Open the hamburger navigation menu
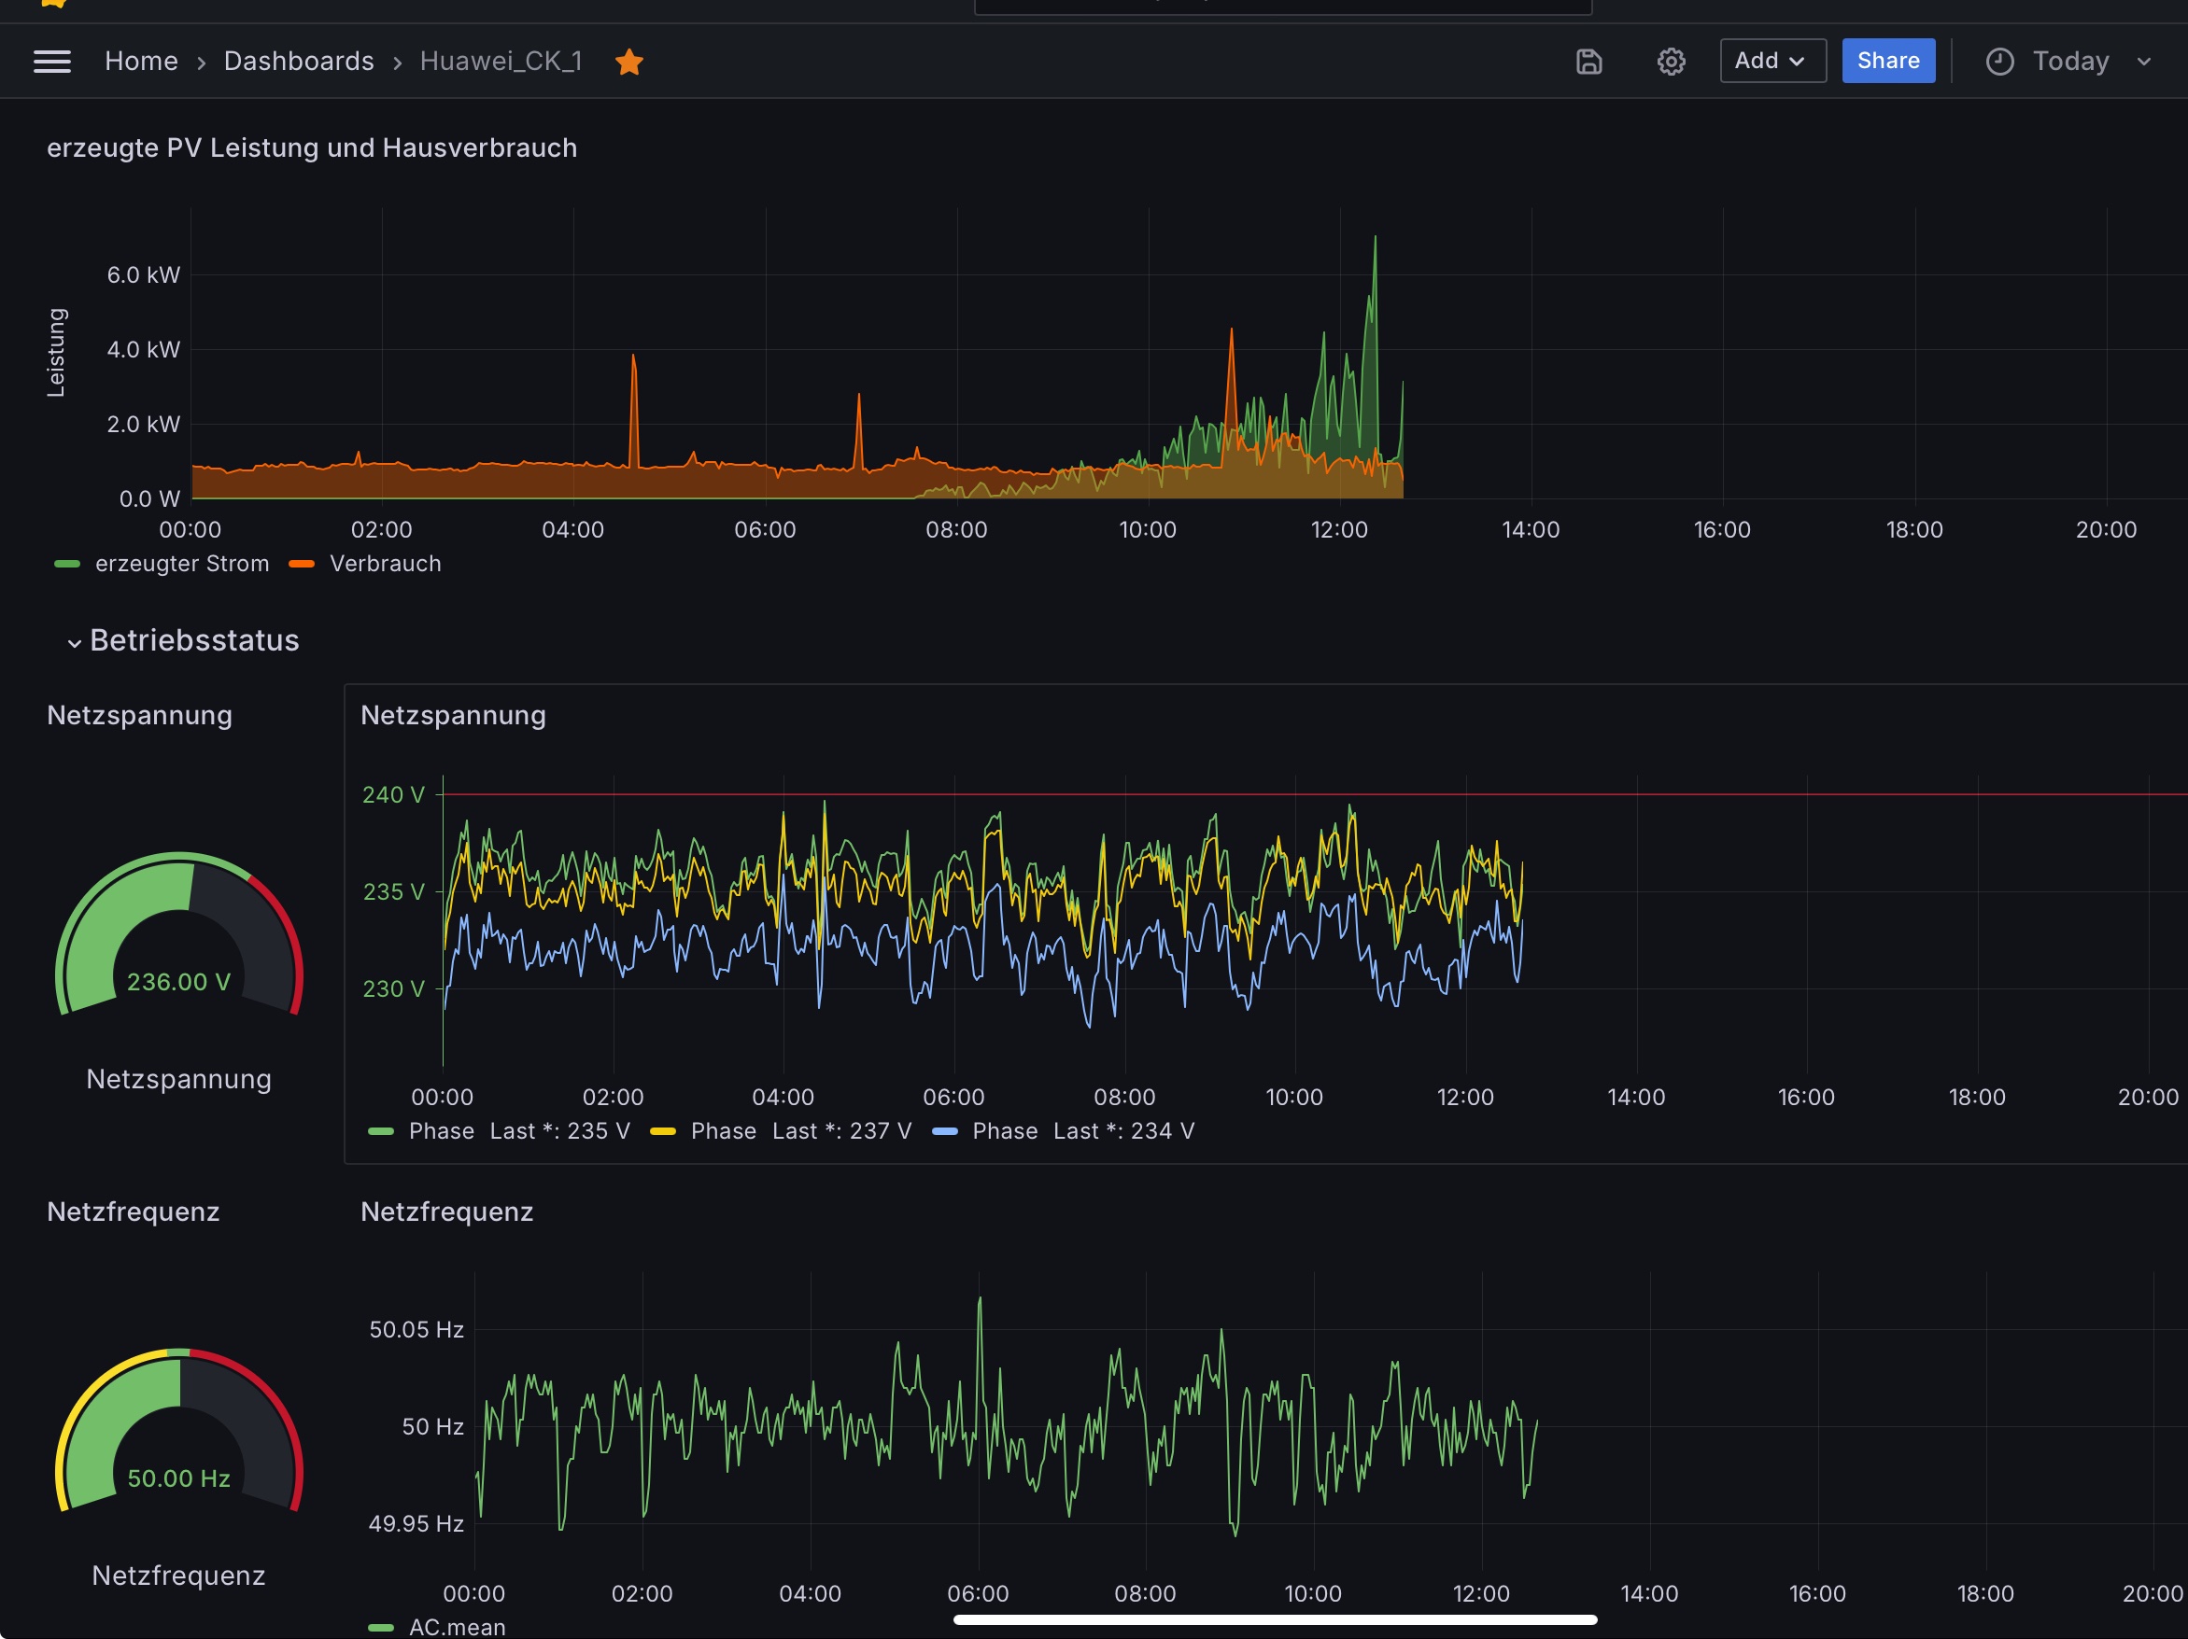Screen dimensions: 2188x1639 (x=51, y=62)
